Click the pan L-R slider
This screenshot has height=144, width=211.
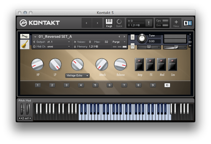click(149, 47)
